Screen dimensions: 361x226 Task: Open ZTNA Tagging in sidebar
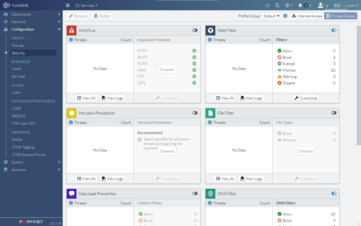(x=23, y=147)
